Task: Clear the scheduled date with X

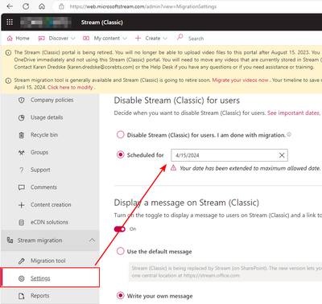Action: 282,155
